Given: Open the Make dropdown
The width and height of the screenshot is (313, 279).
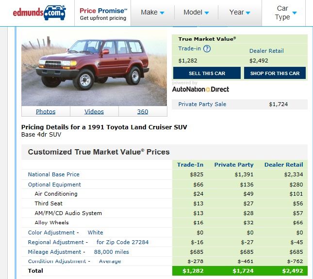Looking at the screenshot, I should (x=152, y=13).
